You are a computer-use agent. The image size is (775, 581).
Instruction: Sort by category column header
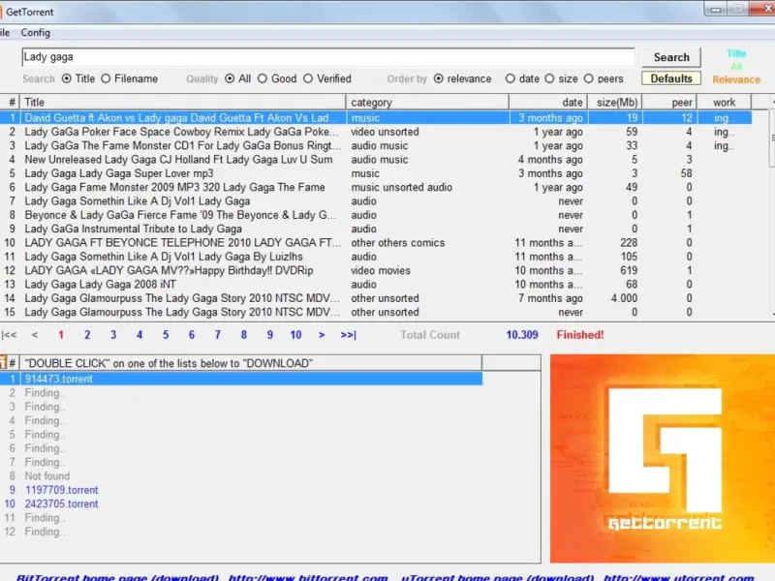click(427, 103)
